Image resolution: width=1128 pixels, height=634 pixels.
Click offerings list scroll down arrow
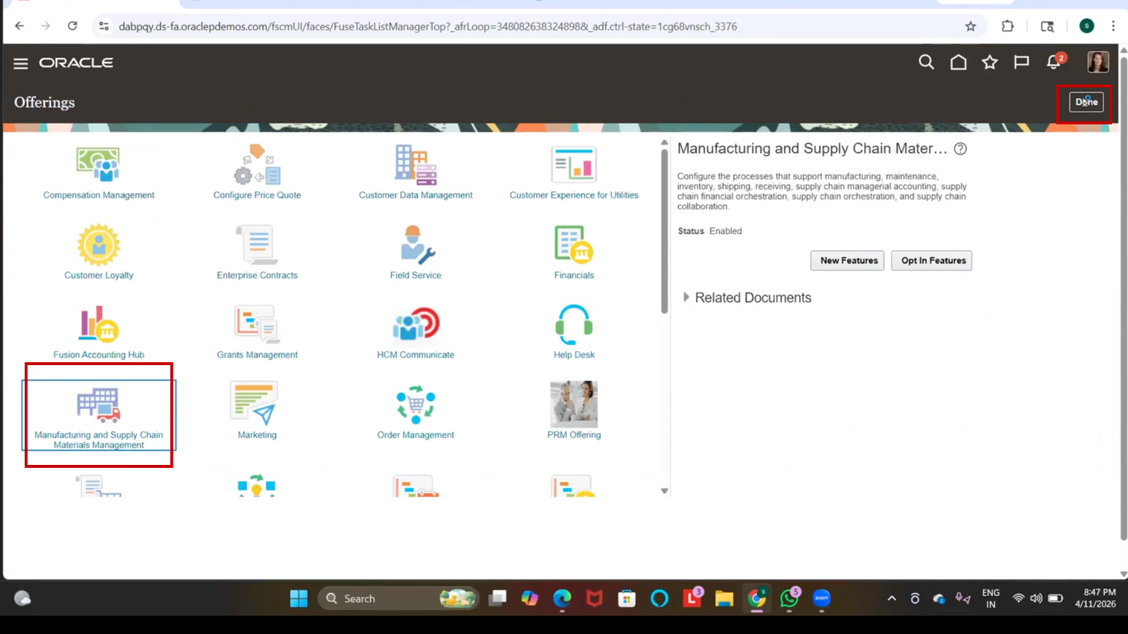[x=664, y=491]
